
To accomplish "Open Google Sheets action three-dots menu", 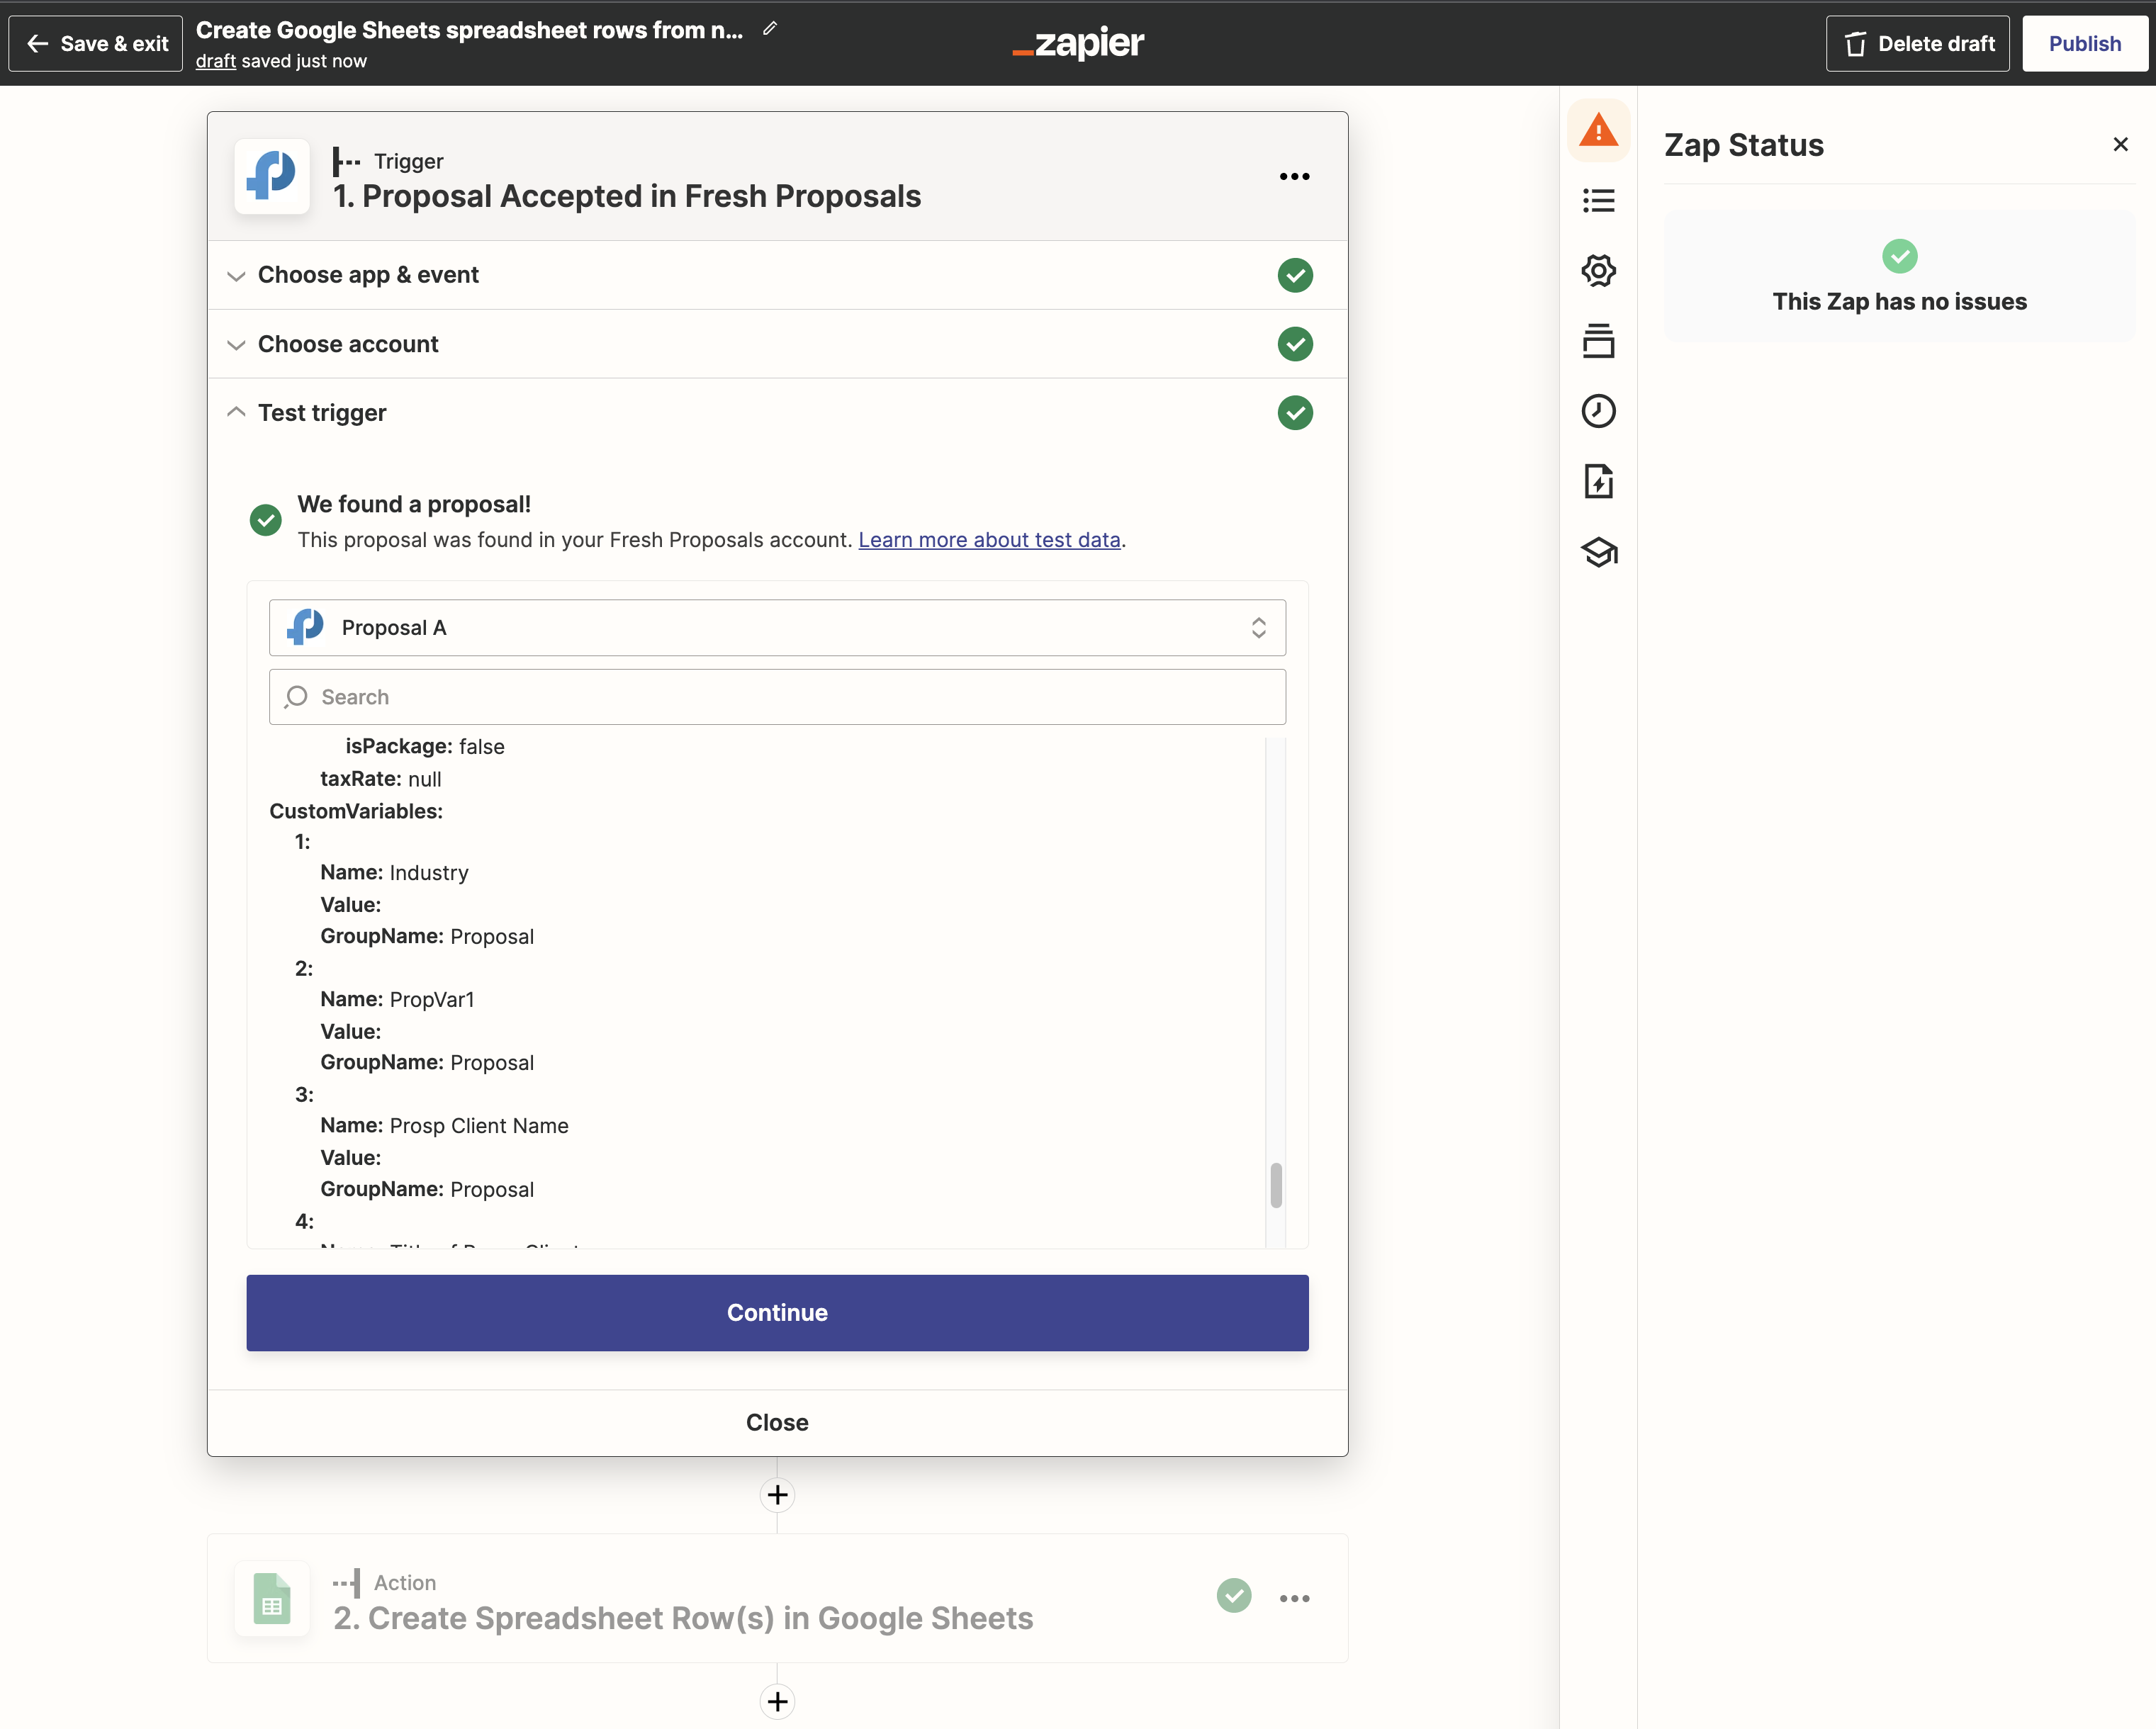I will click(1294, 1598).
